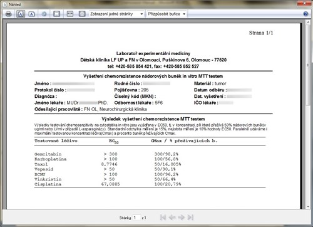The image size is (313, 227).
Task: Open the Zobrazení jedné stránky dropdown
Action: 116,14
